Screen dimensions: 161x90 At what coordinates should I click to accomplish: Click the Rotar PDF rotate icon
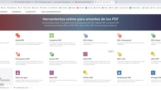(x=52, y=73)
